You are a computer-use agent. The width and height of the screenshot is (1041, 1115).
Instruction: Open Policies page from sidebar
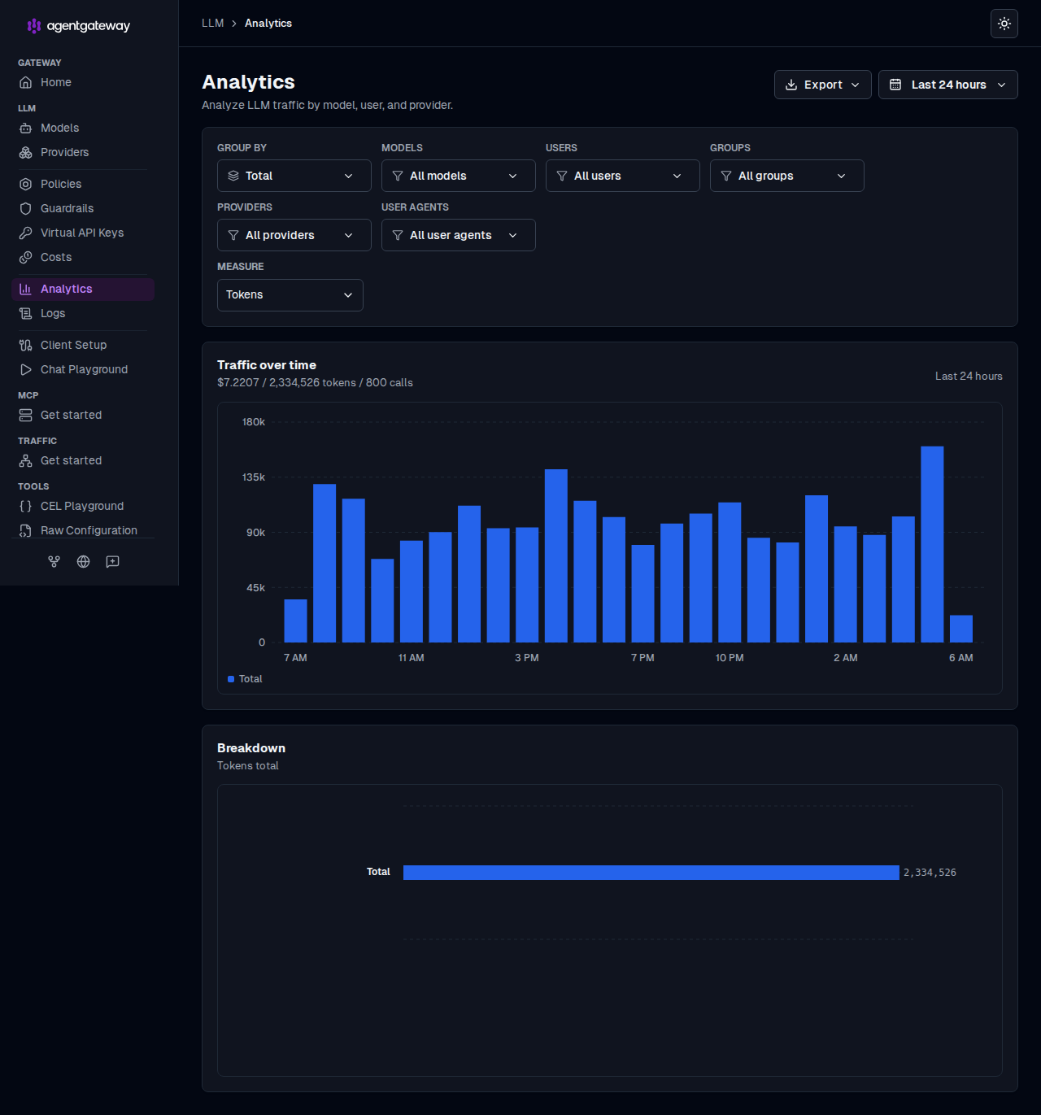click(83, 184)
